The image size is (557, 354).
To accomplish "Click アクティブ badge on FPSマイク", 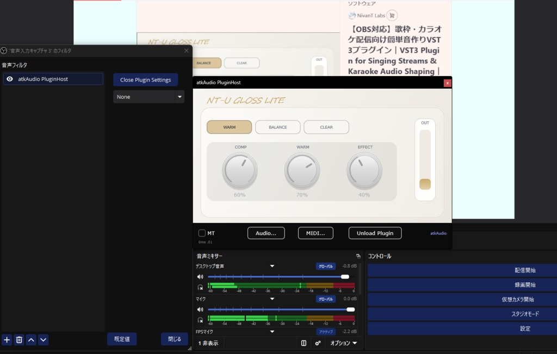I will (326, 332).
